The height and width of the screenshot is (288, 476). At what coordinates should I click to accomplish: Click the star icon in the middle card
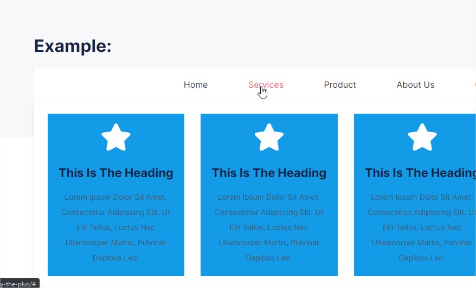[269, 138]
